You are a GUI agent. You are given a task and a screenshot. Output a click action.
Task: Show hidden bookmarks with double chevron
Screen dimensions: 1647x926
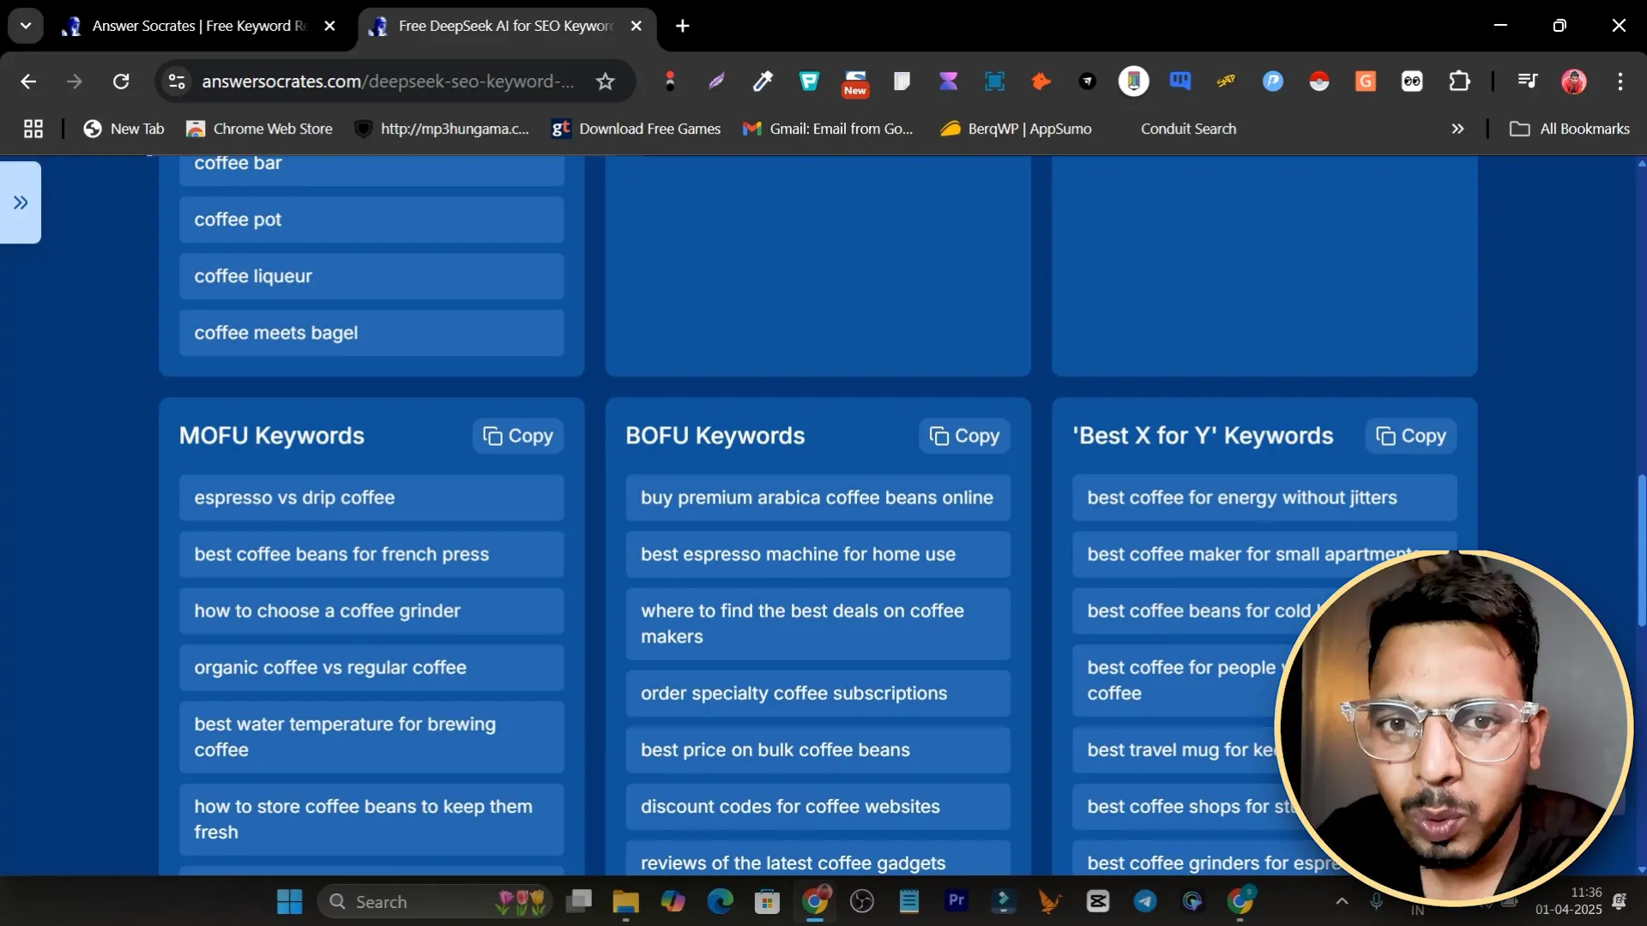(1457, 129)
